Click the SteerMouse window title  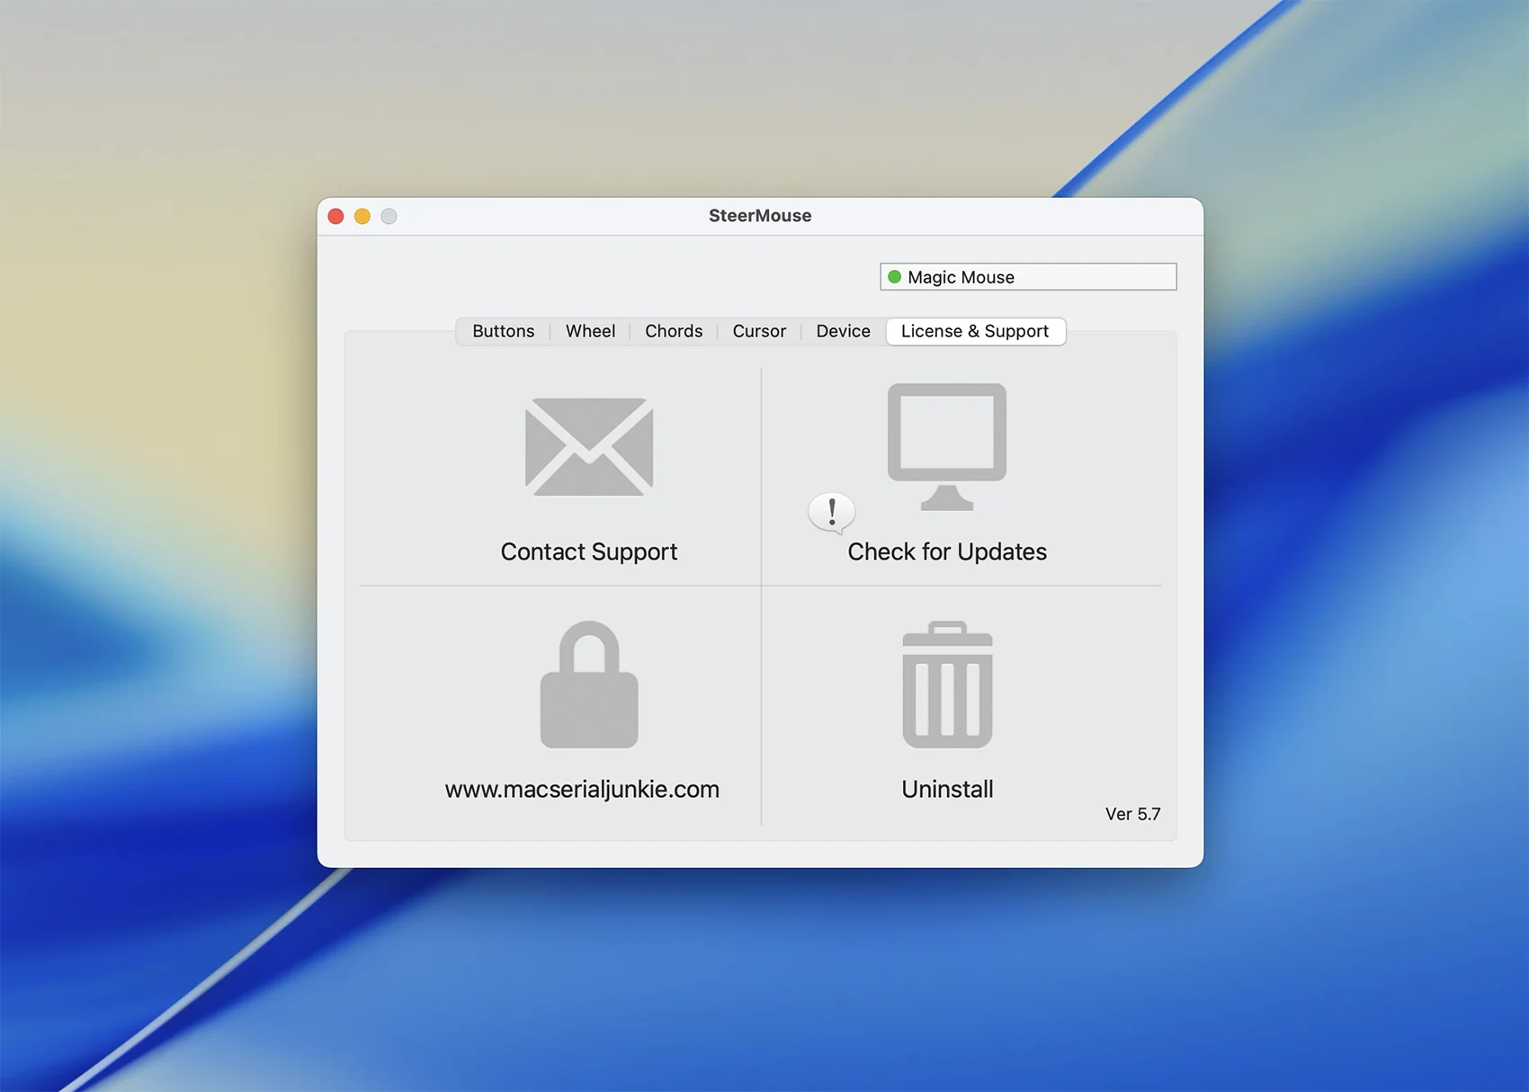pyautogui.click(x=760, y=216)
